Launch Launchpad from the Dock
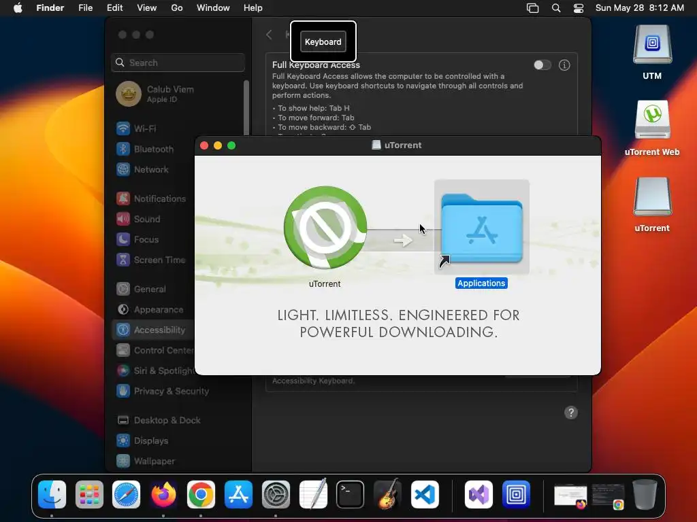The height and width of the screenshot is (522, 697). (x=89, y=494)
